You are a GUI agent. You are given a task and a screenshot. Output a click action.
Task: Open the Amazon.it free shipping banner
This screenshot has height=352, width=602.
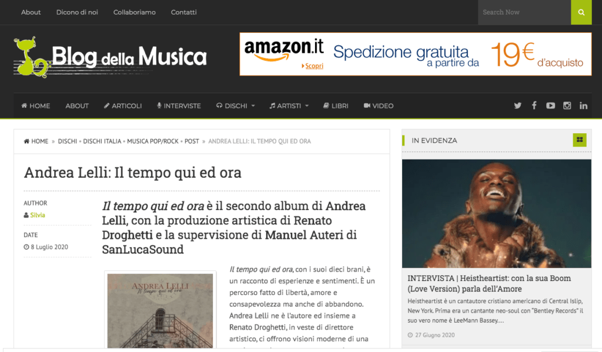[416, 54]
